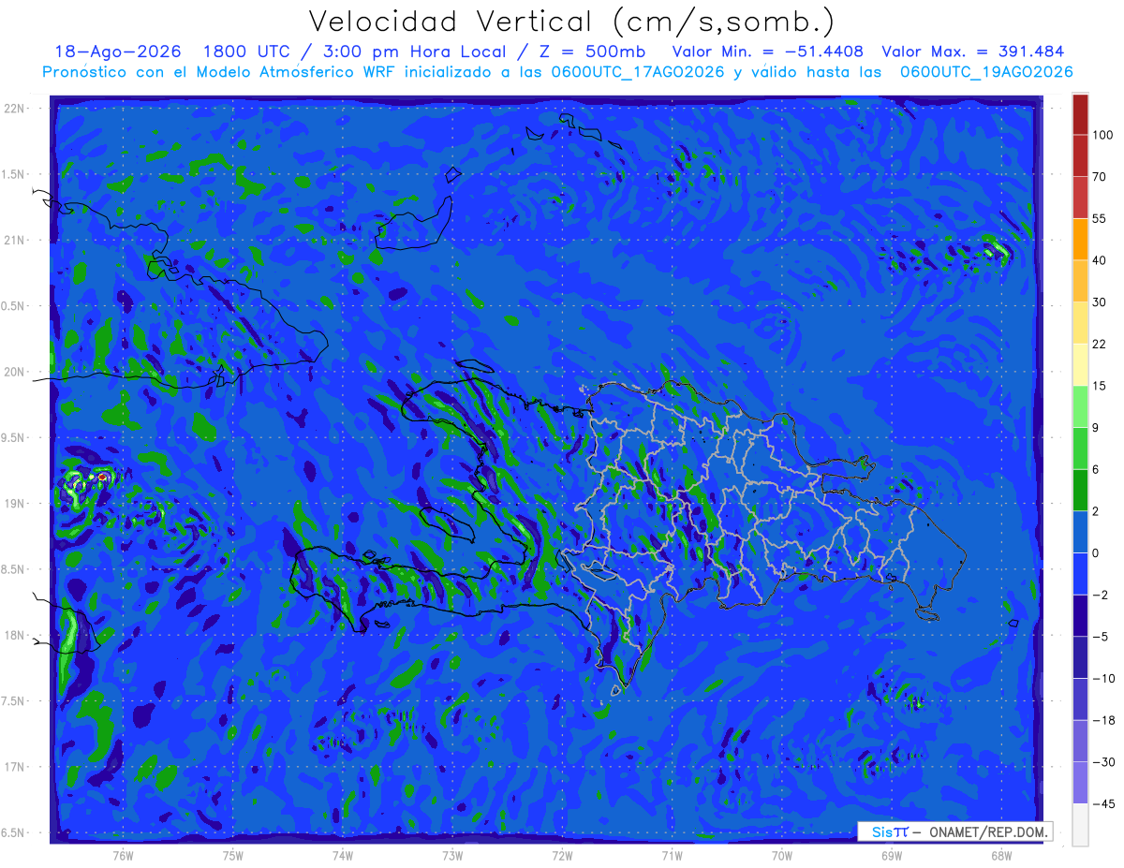1124x868 pixels.
Task: Click the "18N" latitude axis label
Action: point(15,636)
